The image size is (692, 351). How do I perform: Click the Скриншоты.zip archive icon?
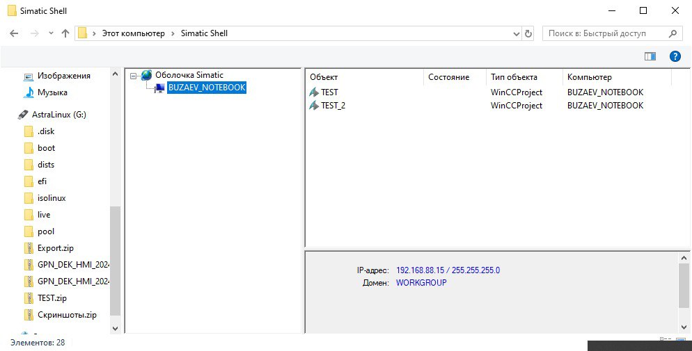(x=29, y=315)
